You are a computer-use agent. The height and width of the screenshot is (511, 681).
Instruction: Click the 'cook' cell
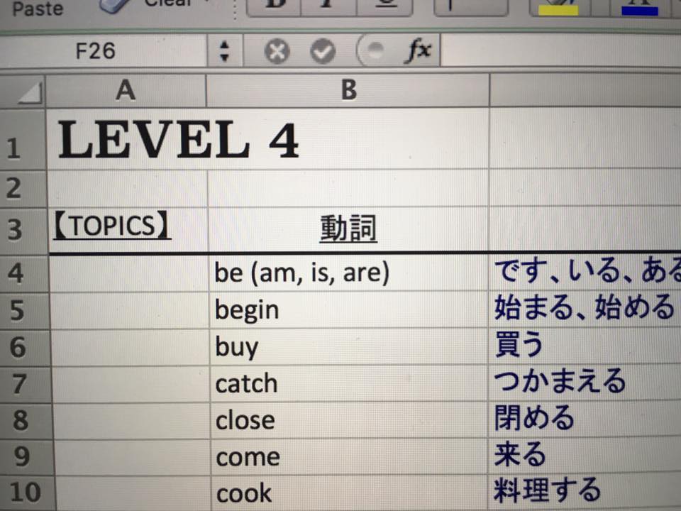(x=350, y=493)
